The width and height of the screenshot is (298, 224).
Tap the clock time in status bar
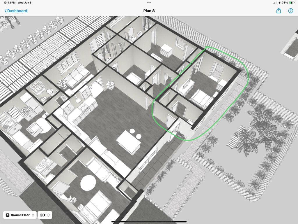coord(10,3)
